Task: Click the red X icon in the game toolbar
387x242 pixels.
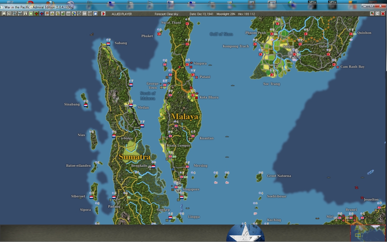Action: pyautogui.click(x=383, y=14)
